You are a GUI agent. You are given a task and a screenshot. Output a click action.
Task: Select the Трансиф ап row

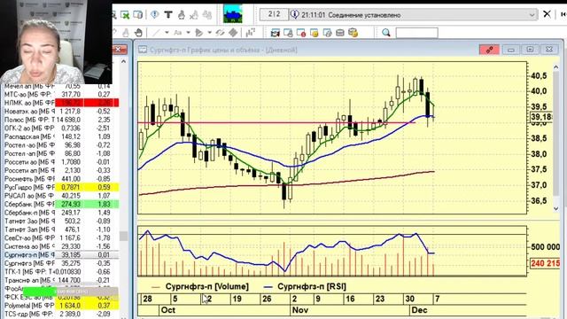(x=60, y=280)
